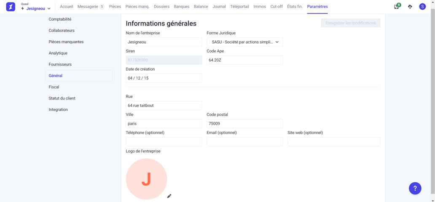
Task: Select Comptabilité in the settings sidebar
Action: click(60, 19)
